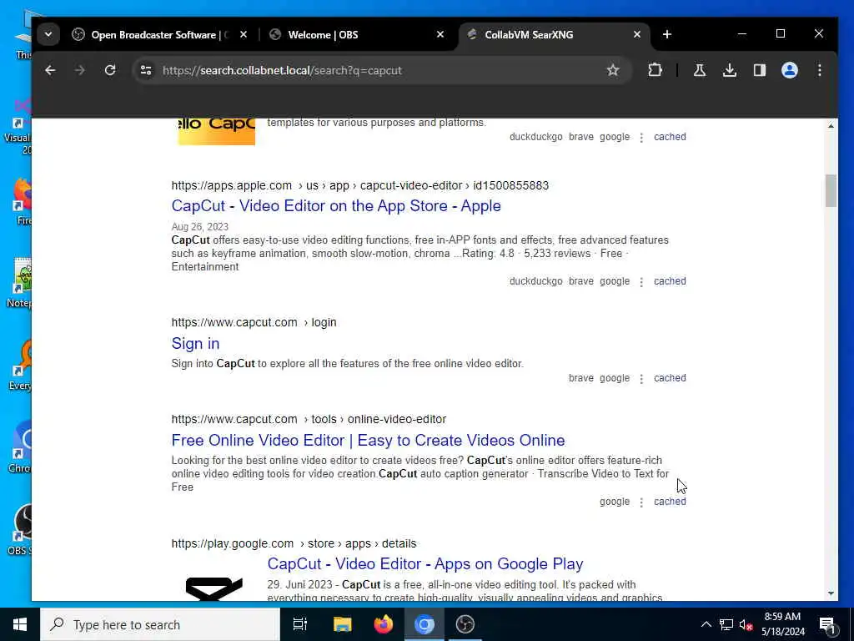Open the Downloads icon in toolbar
This screenshot has height=641, width=854.
point(729,70)
